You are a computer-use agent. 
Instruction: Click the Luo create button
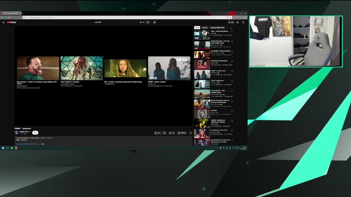[x=231, y=22]
